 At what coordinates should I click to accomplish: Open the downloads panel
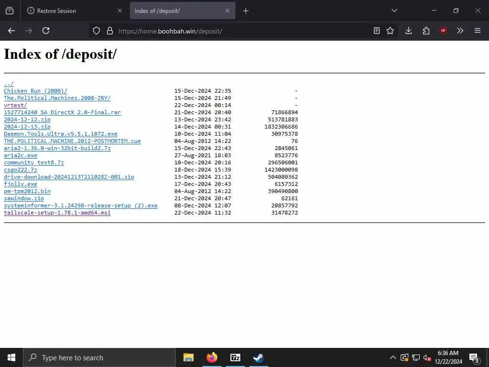[x=409, y=31]
